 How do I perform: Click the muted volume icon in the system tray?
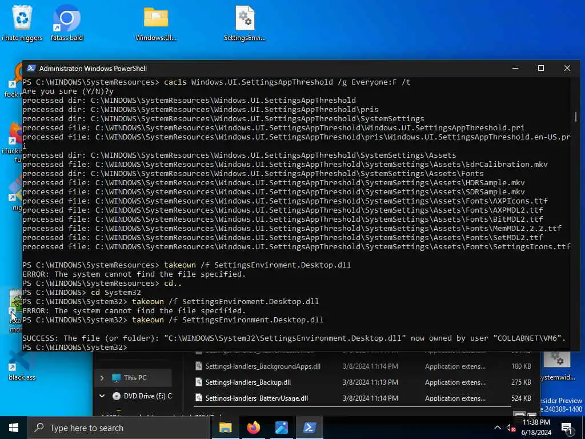click(511, 428)
